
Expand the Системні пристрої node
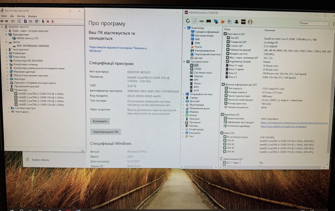[8, 108]
